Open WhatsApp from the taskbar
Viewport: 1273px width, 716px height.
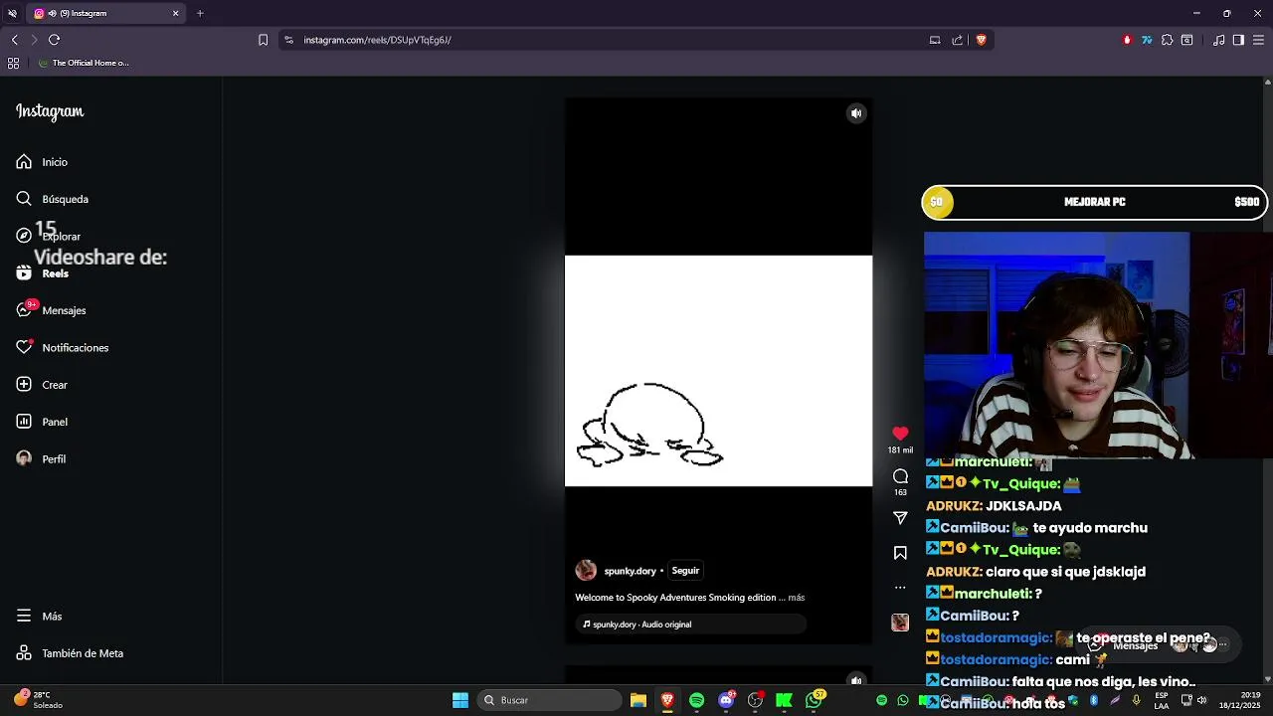(x=815, y=700)
